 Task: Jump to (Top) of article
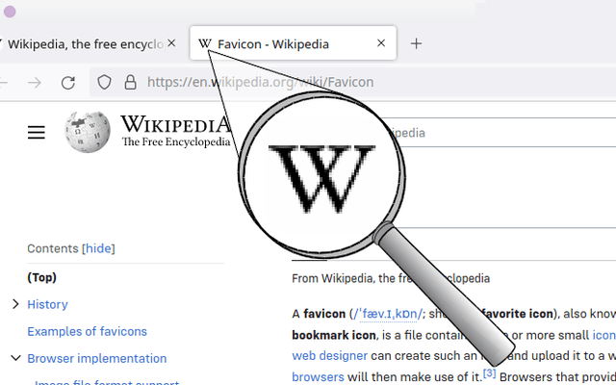pyautogui.click(x=41, y=277)
